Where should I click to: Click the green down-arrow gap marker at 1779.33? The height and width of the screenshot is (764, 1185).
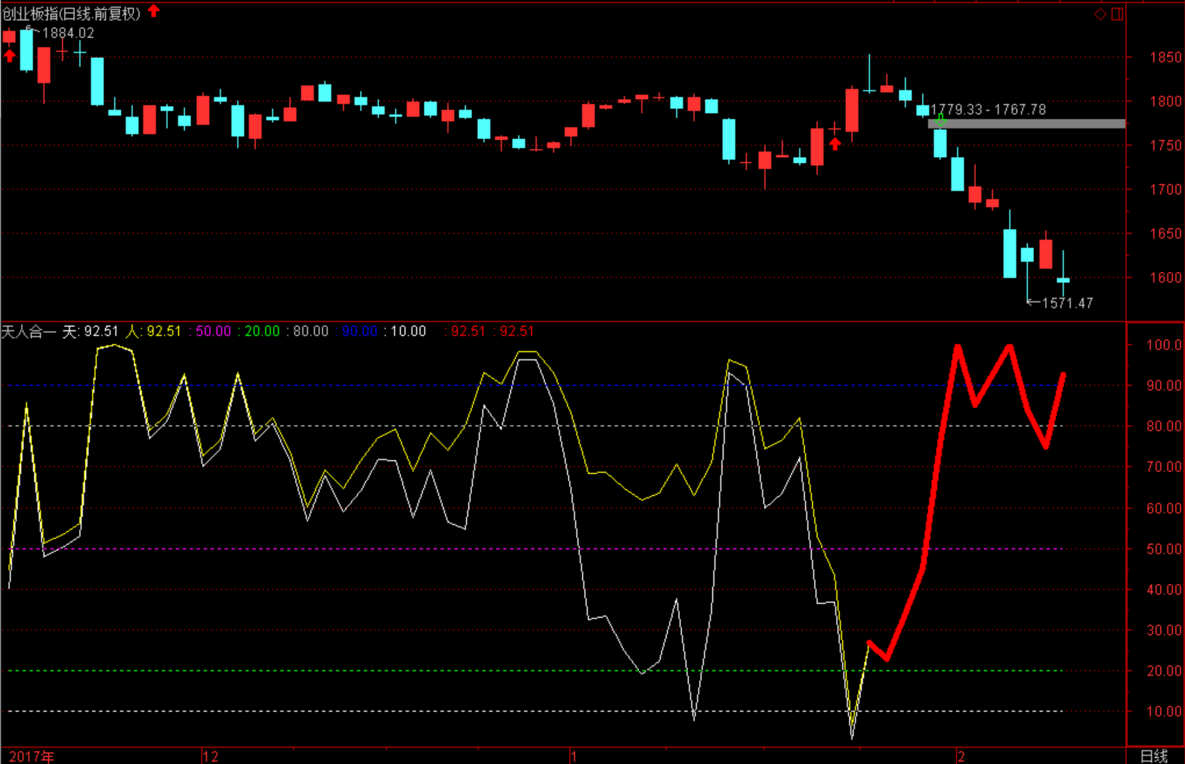click(x=940, y=120)
